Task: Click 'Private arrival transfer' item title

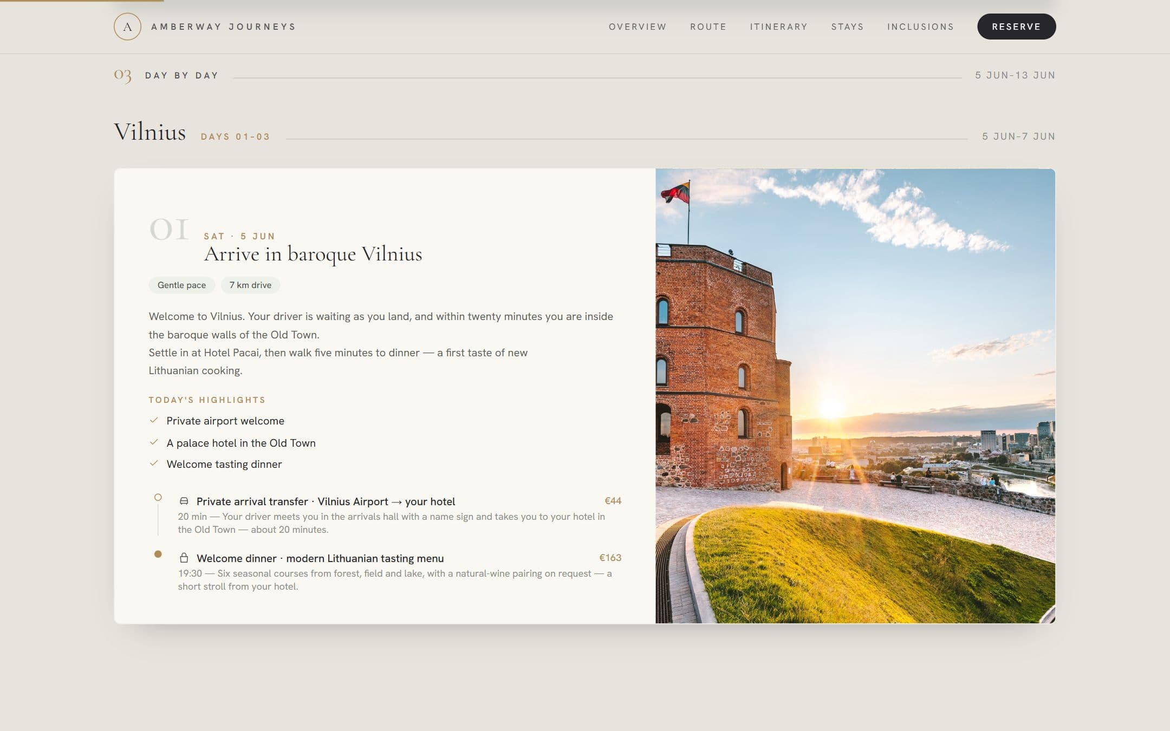Action: coord(326,501)
